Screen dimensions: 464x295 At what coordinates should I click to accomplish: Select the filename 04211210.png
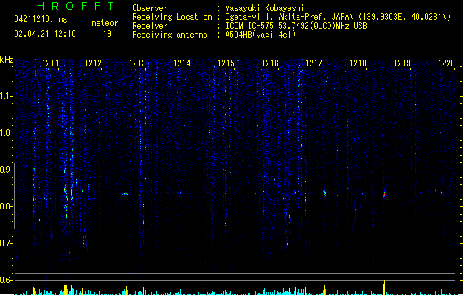[x=41, y=19]
